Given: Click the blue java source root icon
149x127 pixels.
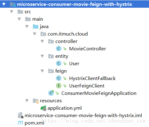Looking at the screenshot, I should tap(36, 27).
